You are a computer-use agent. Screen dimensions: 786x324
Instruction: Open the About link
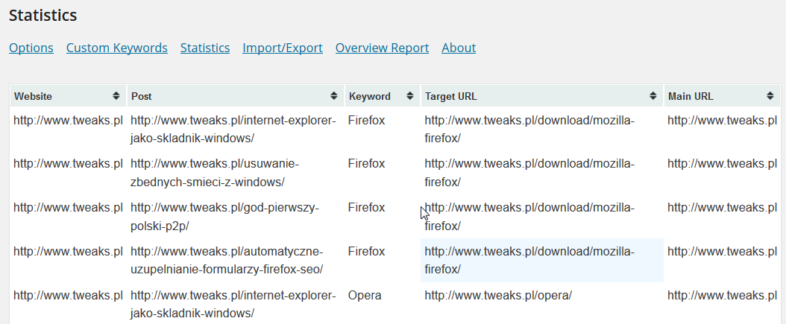click(459, 48)
